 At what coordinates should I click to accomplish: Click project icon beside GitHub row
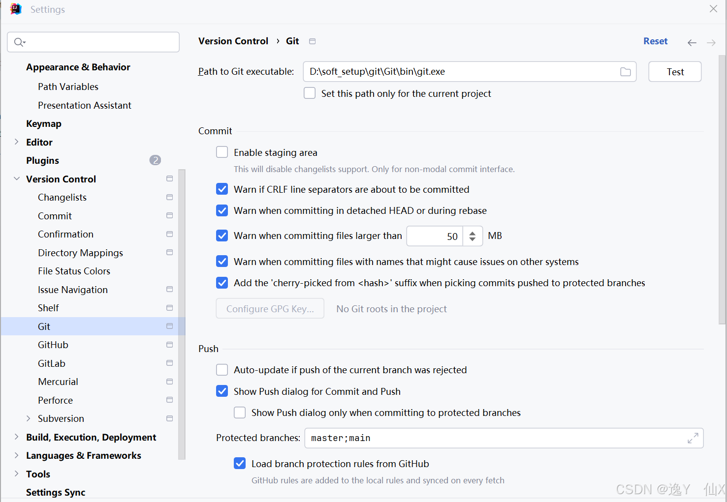(x=169, y=345)
